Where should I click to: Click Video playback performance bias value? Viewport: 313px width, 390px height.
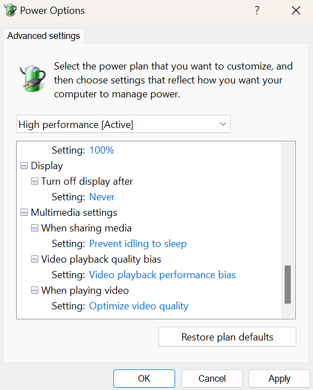(162, 275)
